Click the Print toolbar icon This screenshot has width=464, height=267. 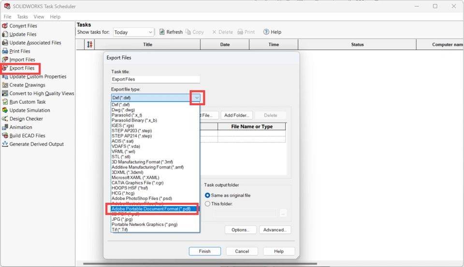click(x=240, y=32)
